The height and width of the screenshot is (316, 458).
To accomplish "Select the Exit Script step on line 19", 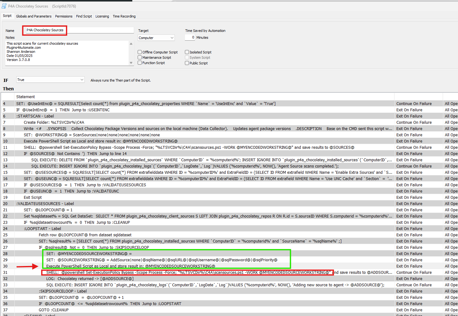I will pos(33,198).
